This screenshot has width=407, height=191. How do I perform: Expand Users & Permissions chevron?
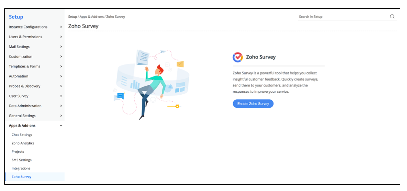click(61, 37)
